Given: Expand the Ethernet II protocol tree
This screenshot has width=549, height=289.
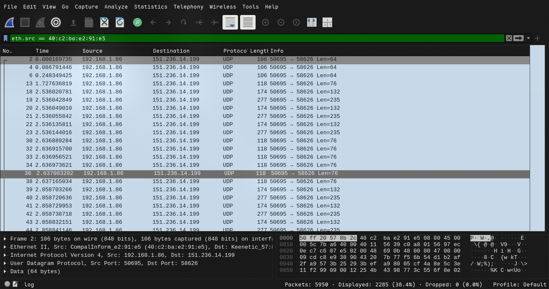Looking at the screenshot, I should point(5,247).
